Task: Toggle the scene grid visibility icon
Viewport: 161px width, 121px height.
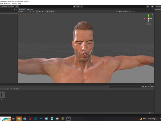Action: (x=51, y=11)
